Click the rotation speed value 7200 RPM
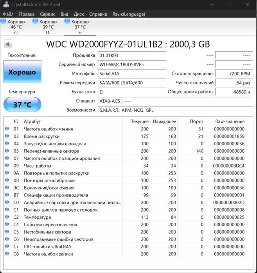The image size is (257, 273). click(234, 74)
